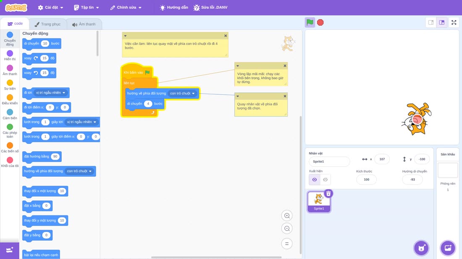Open 'vị trí ngẫu nhiên' dropdown in 'đi tới' block

(x=50, y=93)
